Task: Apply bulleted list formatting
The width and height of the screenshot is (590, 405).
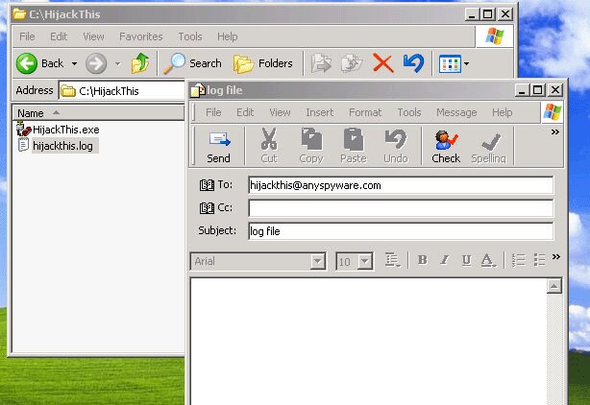Action: [539, 260]
